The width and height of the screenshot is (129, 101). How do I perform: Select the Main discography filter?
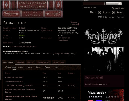tap(30, 67)
